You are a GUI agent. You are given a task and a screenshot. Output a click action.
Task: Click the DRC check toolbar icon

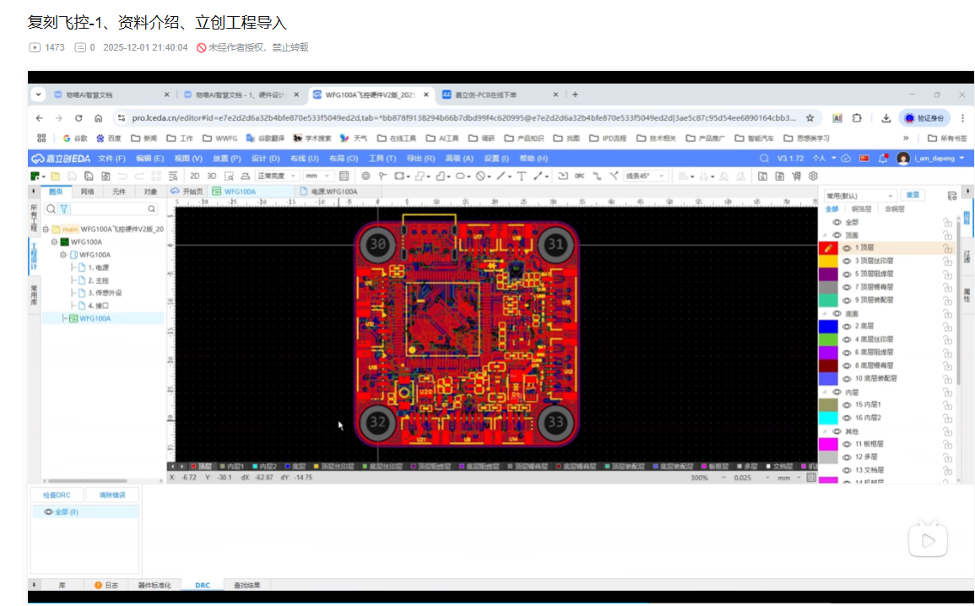pyautogui.click(x=579, y=176)
